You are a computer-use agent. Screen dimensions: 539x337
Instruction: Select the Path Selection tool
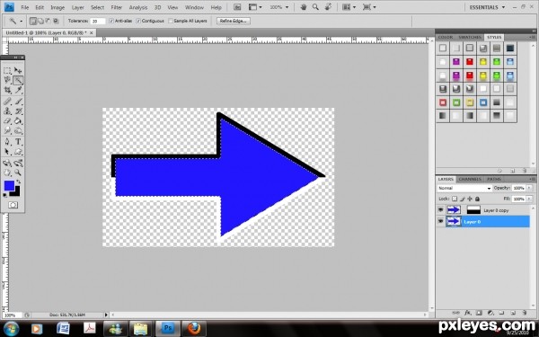7,152
